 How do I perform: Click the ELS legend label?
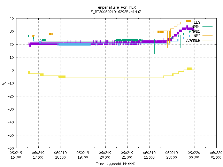coord(197,22)
